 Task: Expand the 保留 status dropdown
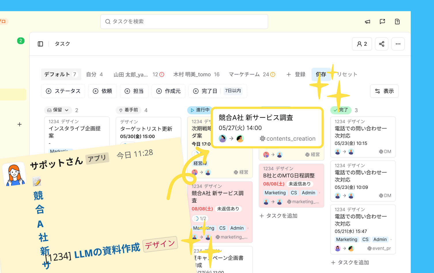58,110
